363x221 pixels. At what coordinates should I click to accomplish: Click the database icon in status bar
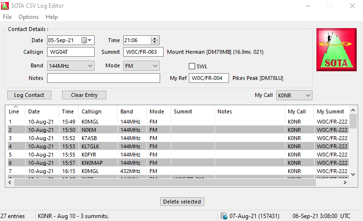point(224,215)
